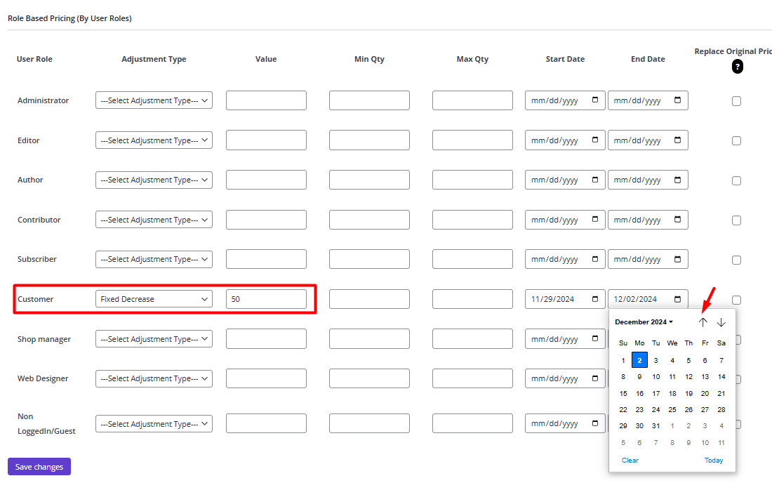This screenshot has width=772, height=490.
Task: Open Adjustment Type dropdown for Editor
Action: (x=154, y=140)
